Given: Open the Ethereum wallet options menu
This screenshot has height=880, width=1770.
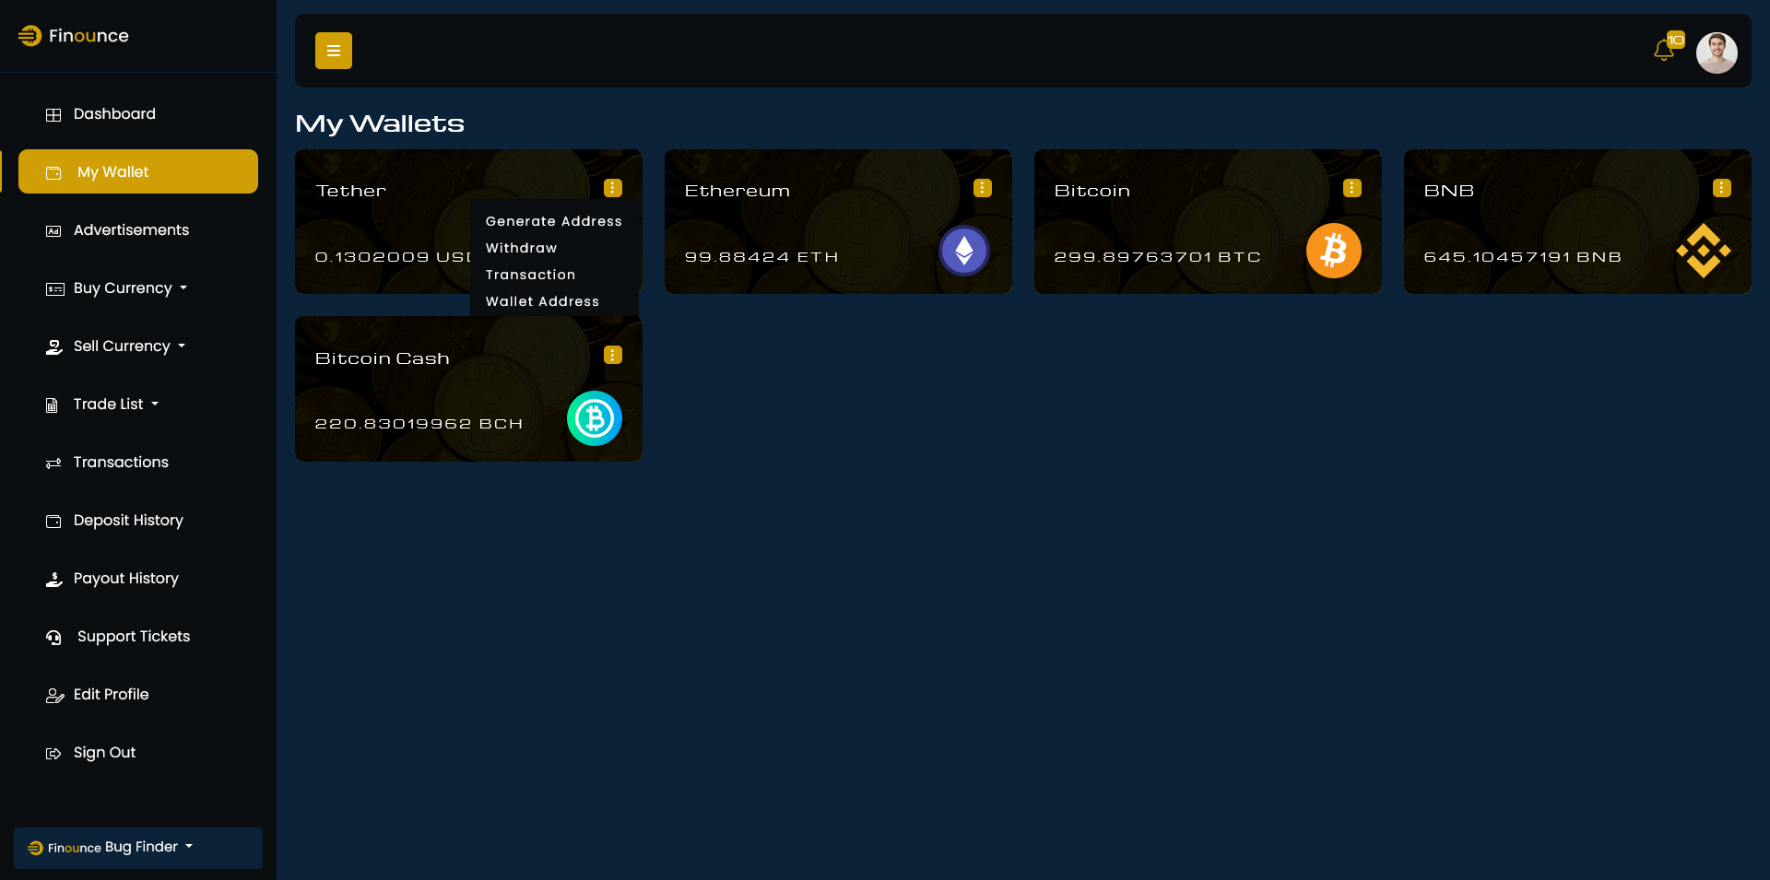Looking at the screenshot, I should pos(983,188).
